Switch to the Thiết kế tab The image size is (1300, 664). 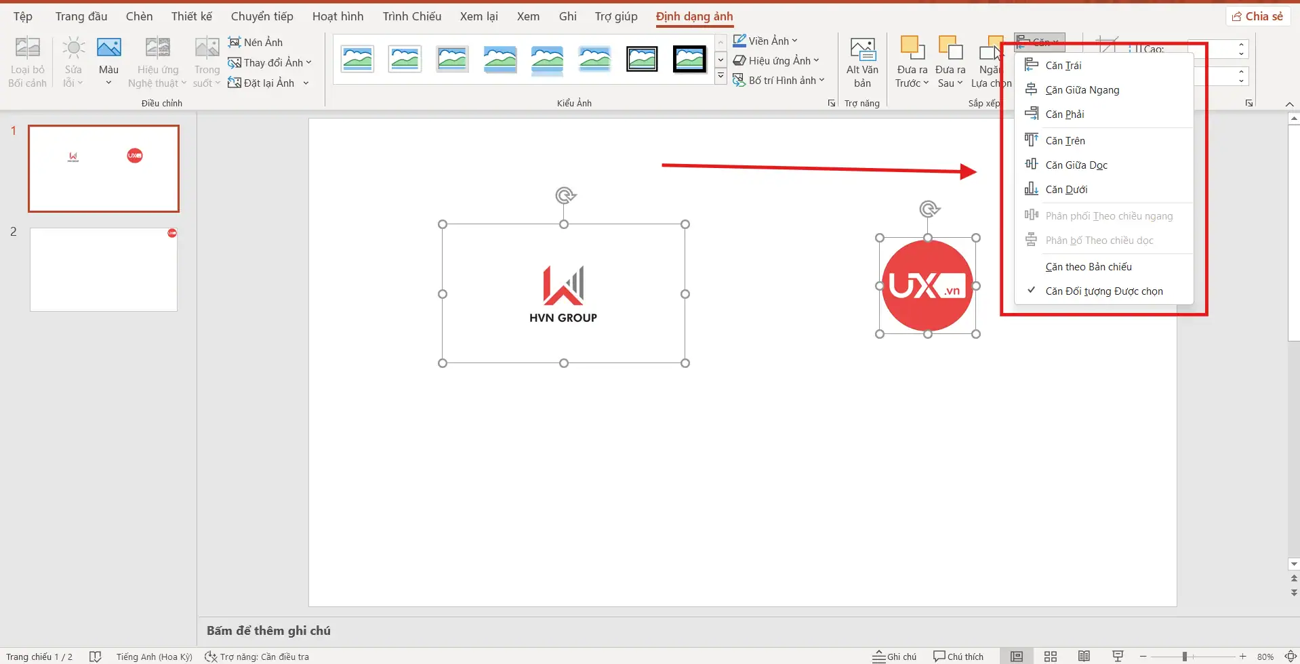[x=192, y=16]
